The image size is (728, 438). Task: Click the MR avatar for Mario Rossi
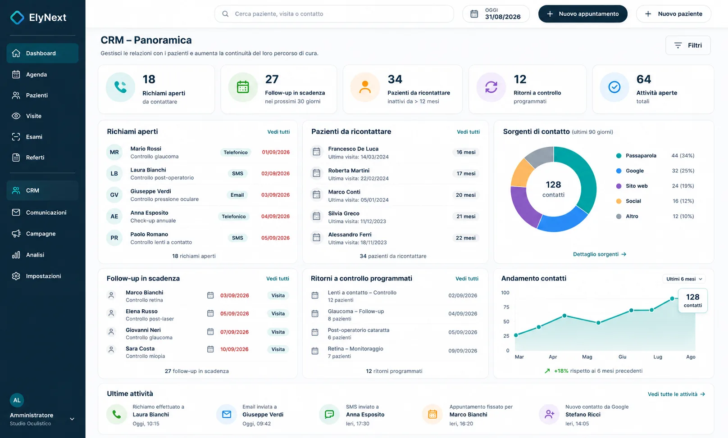[x=114, y=152]
